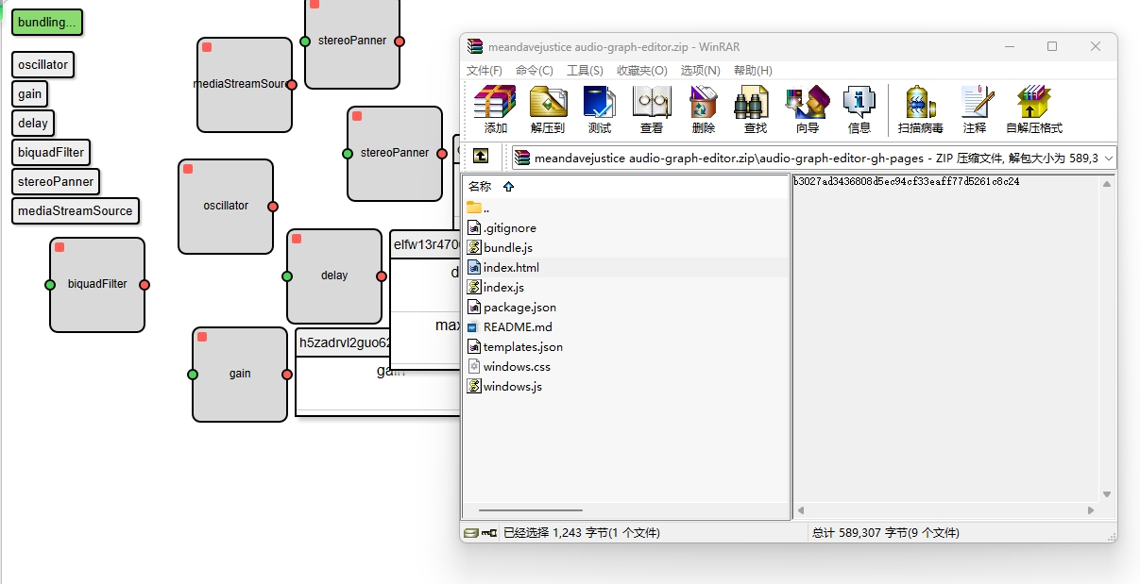Click red close square on delay node
The width and height of the screenshot is (1140, 584).
coord(297,239)
